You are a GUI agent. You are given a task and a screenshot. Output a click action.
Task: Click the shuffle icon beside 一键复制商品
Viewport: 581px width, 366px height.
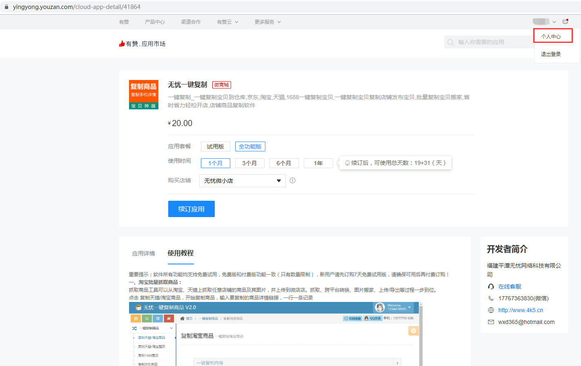(134, 328)
